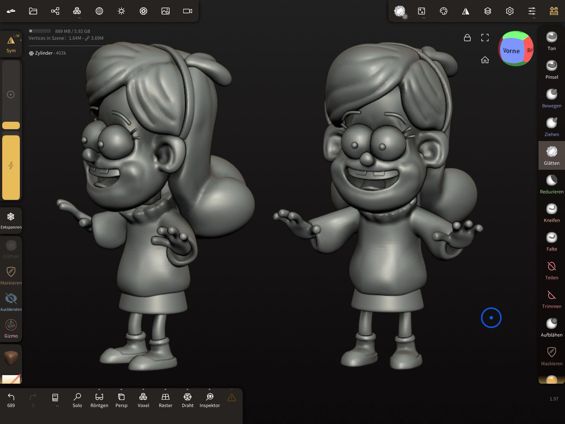Select the Aufblähen inflate tool

click(551, 328)
